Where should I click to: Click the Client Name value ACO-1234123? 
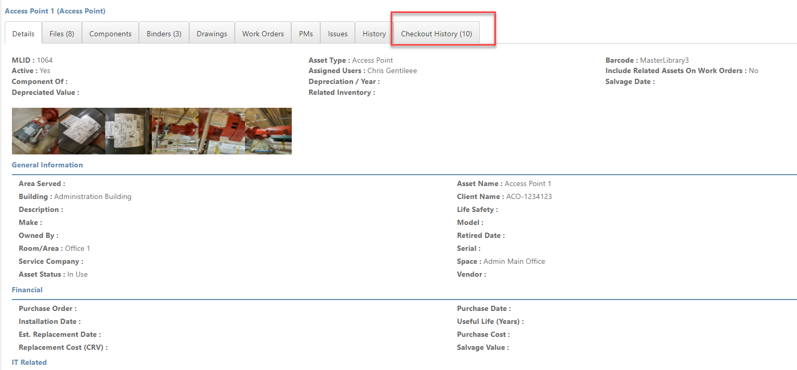tap(529, 196)
